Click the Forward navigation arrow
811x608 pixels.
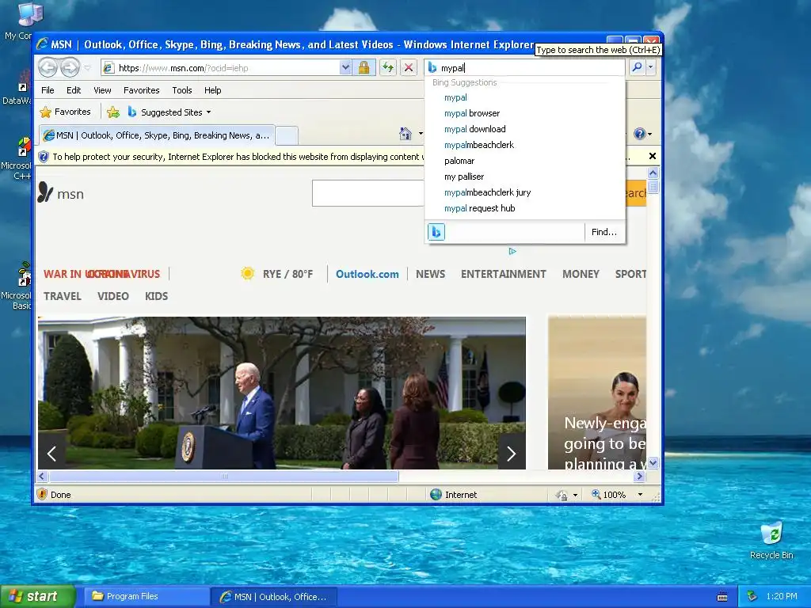[70, 67]
